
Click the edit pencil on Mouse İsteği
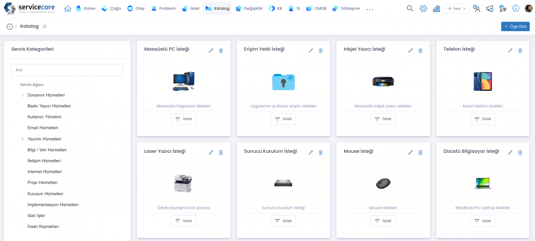click(x=410, y=152)
